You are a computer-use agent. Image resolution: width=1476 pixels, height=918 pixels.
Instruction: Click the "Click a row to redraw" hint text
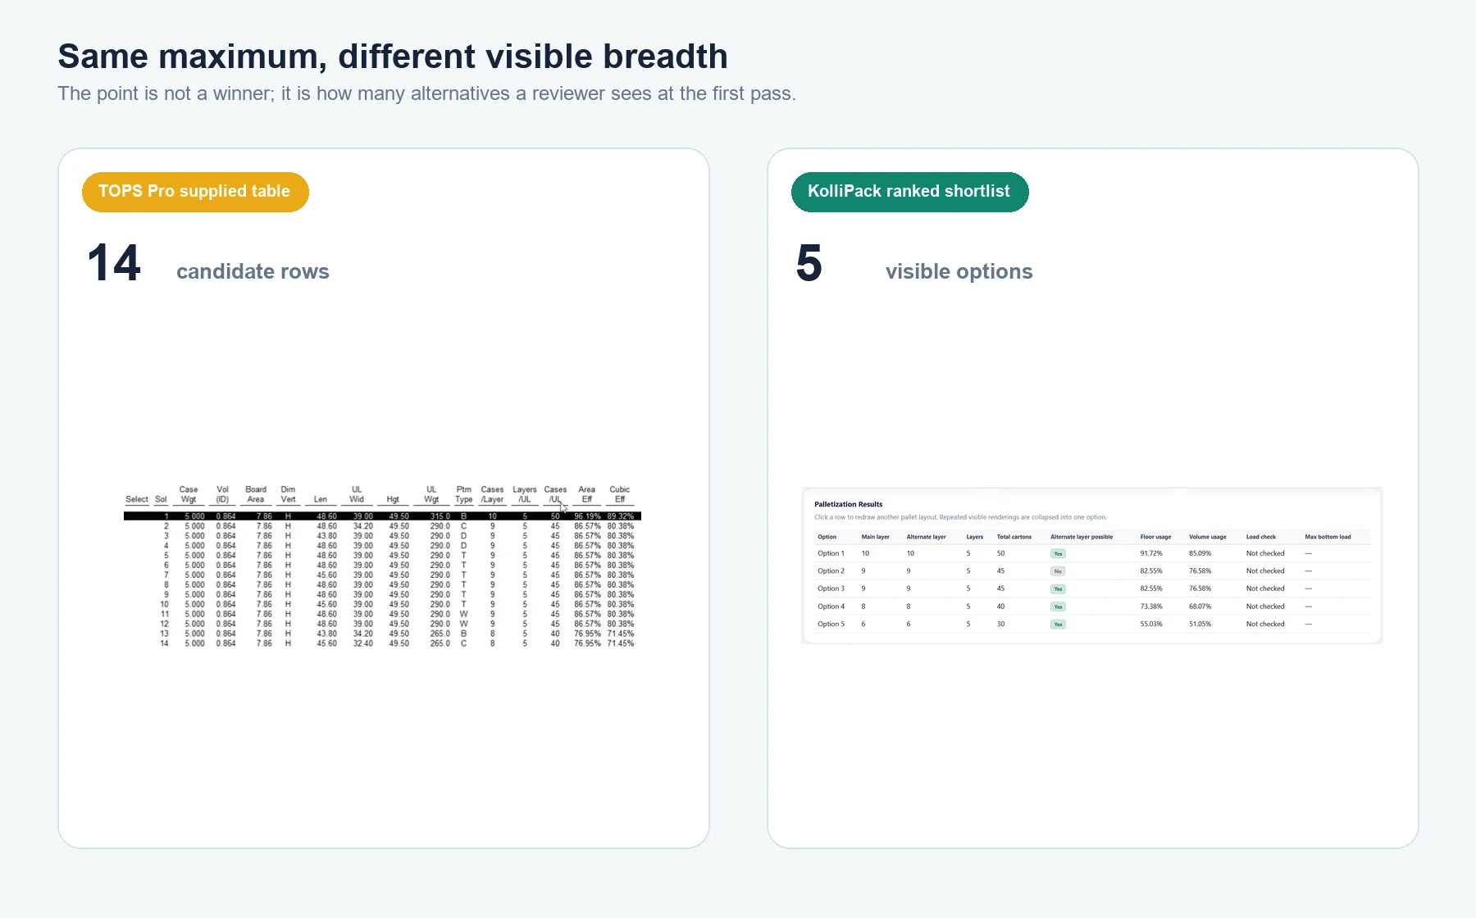[x=960, y=517]
